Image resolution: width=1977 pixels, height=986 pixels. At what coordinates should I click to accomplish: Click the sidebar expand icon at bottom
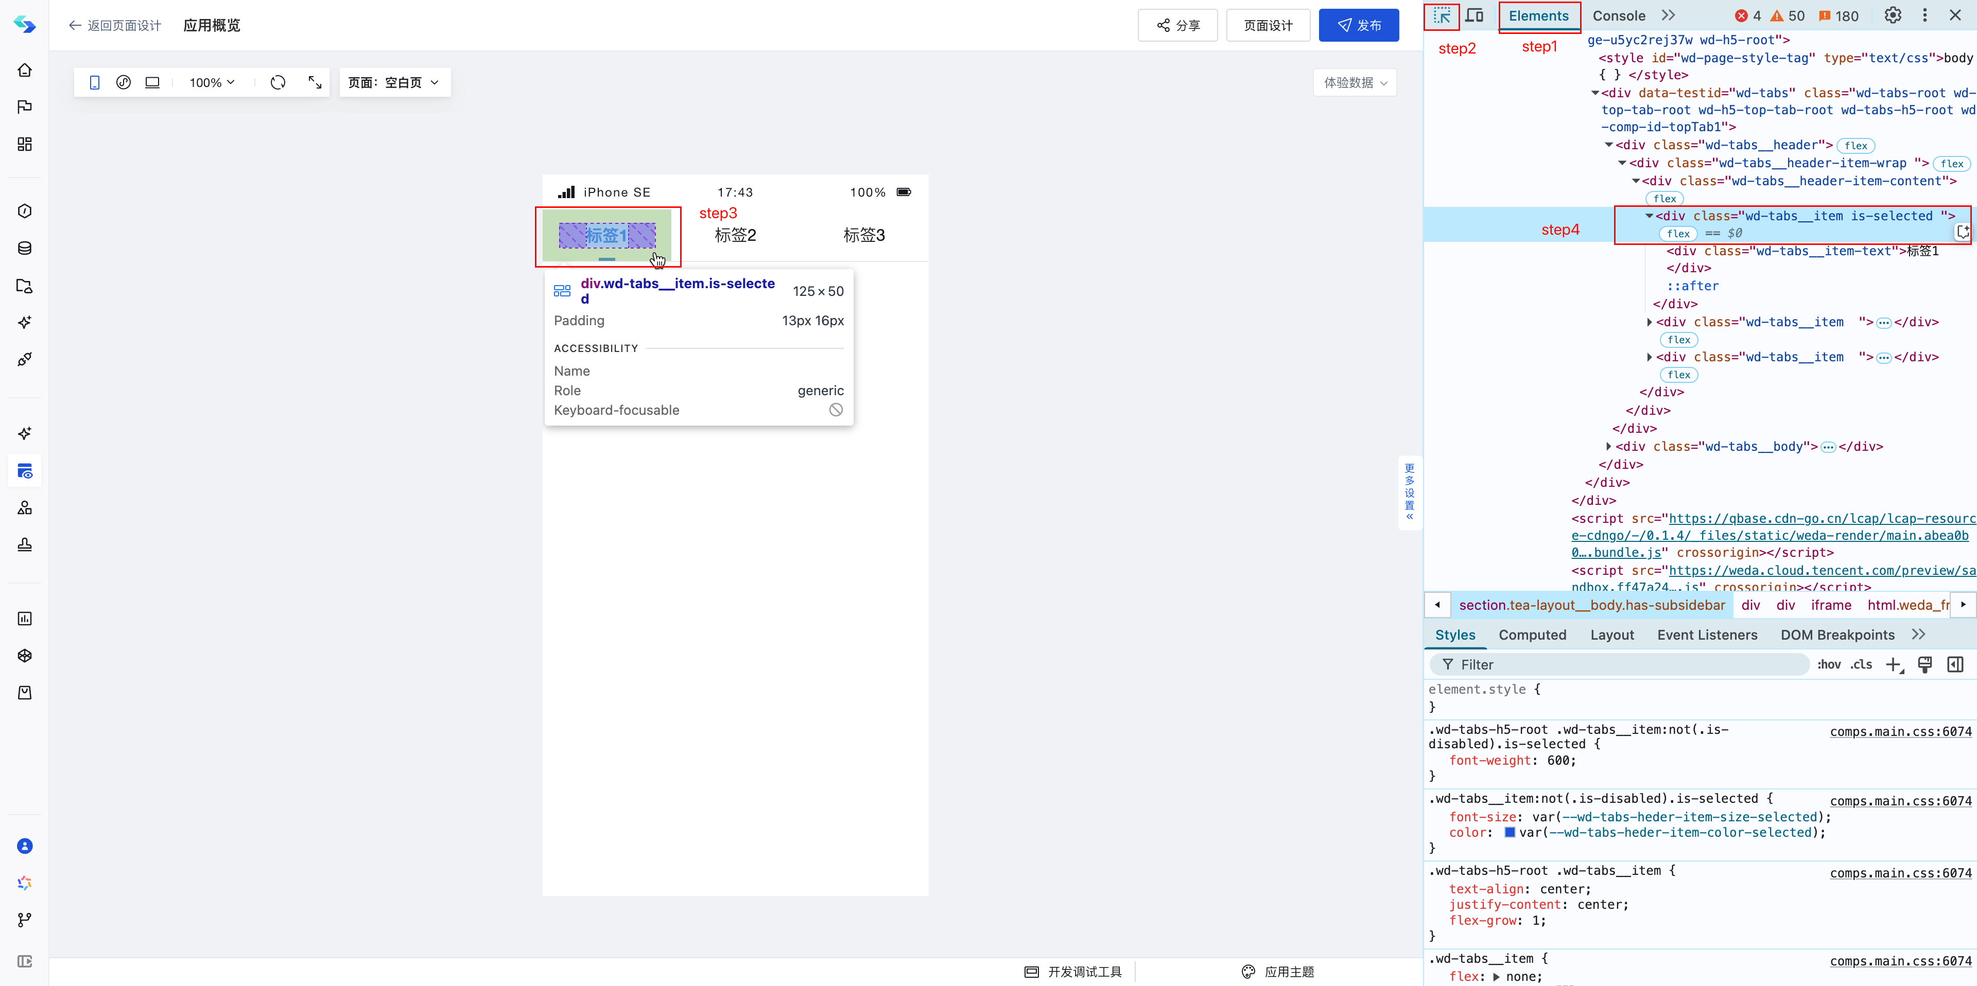25,961
